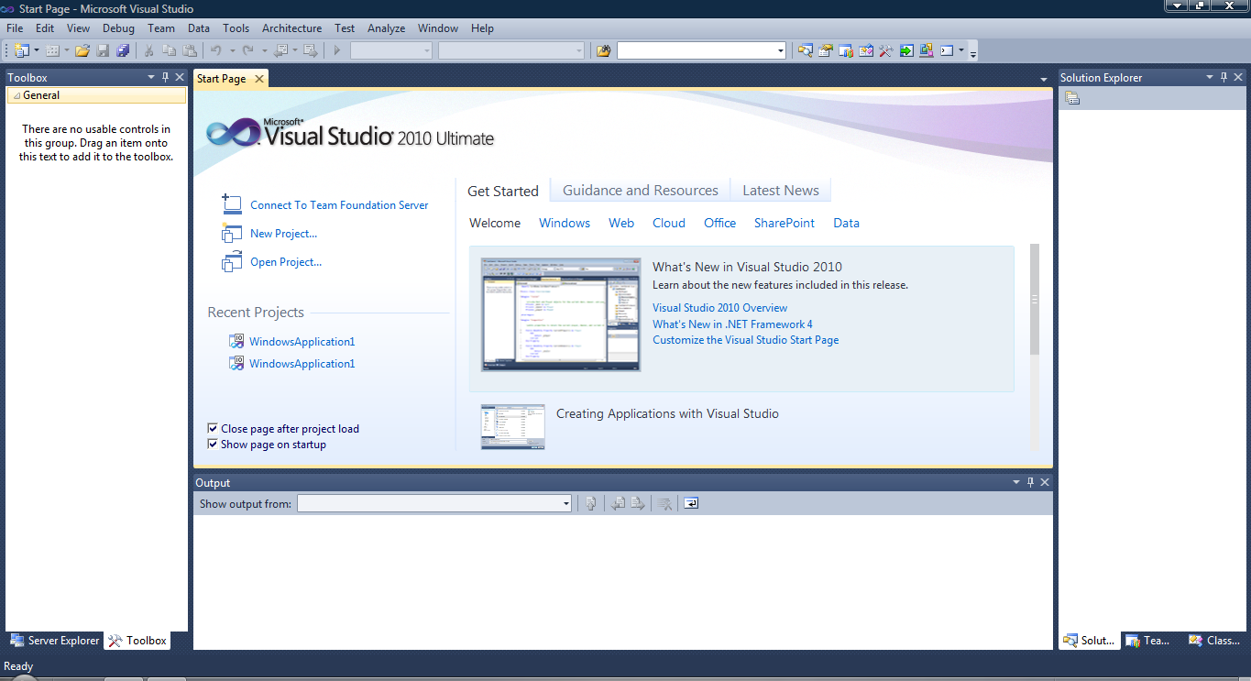This screenshot has height=681, width=1251.
Task: Click the Connect To Team Foundation Server link
Action: pos(339,205)
